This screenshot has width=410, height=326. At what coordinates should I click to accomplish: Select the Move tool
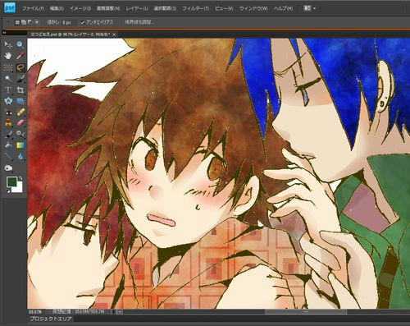pos(8,44)
